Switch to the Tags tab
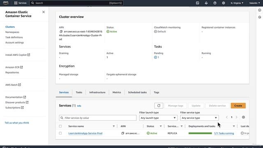263x148 pixels. tap(156, 92)
